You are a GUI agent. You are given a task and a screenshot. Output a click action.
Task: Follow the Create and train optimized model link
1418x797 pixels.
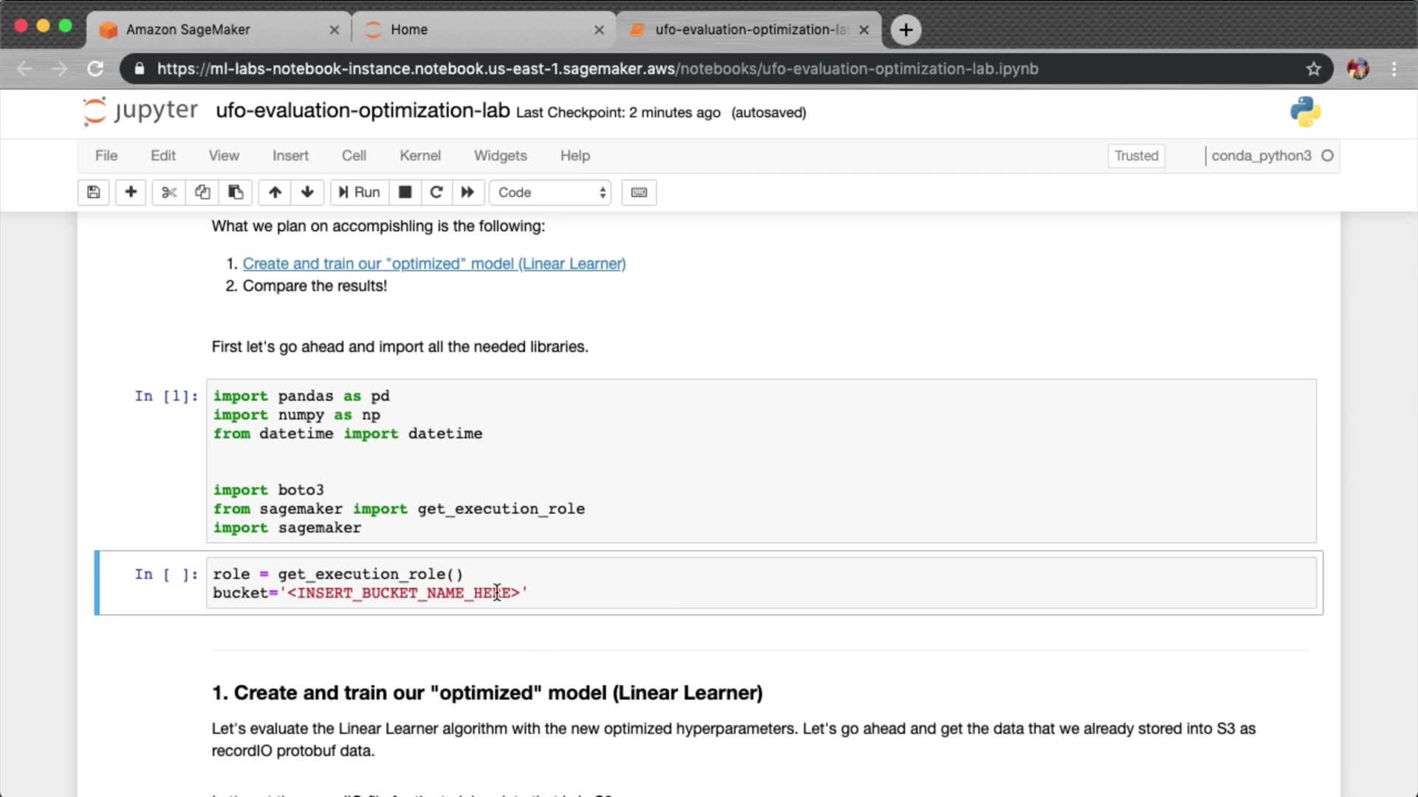tap(434, 263)
